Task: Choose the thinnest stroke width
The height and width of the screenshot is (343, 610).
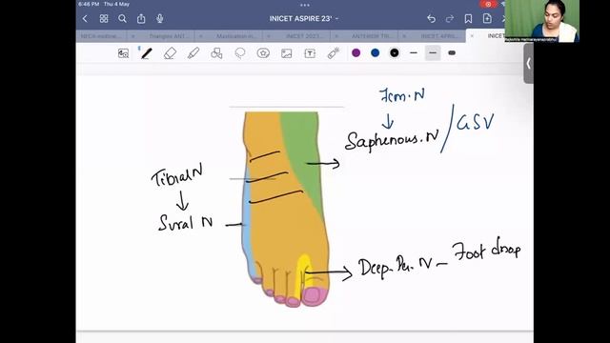Action: (x=414, y=53)
